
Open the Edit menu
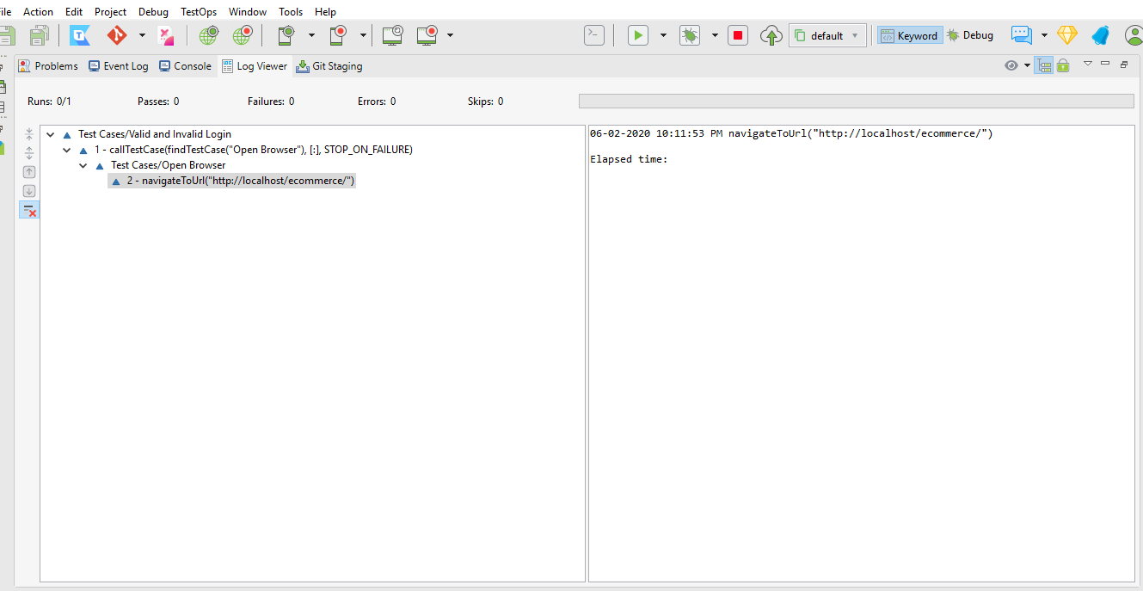[x=74, y=12]
